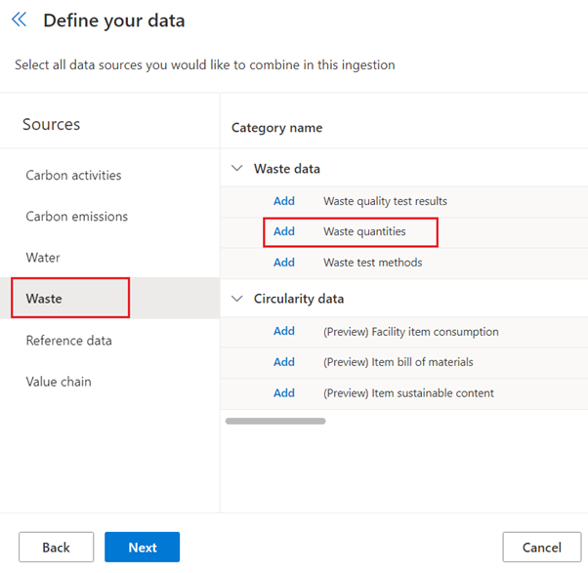The width and height of the screenshot is (588, 573).
Task: Add Item bill of materials
Action: [284, 362]
